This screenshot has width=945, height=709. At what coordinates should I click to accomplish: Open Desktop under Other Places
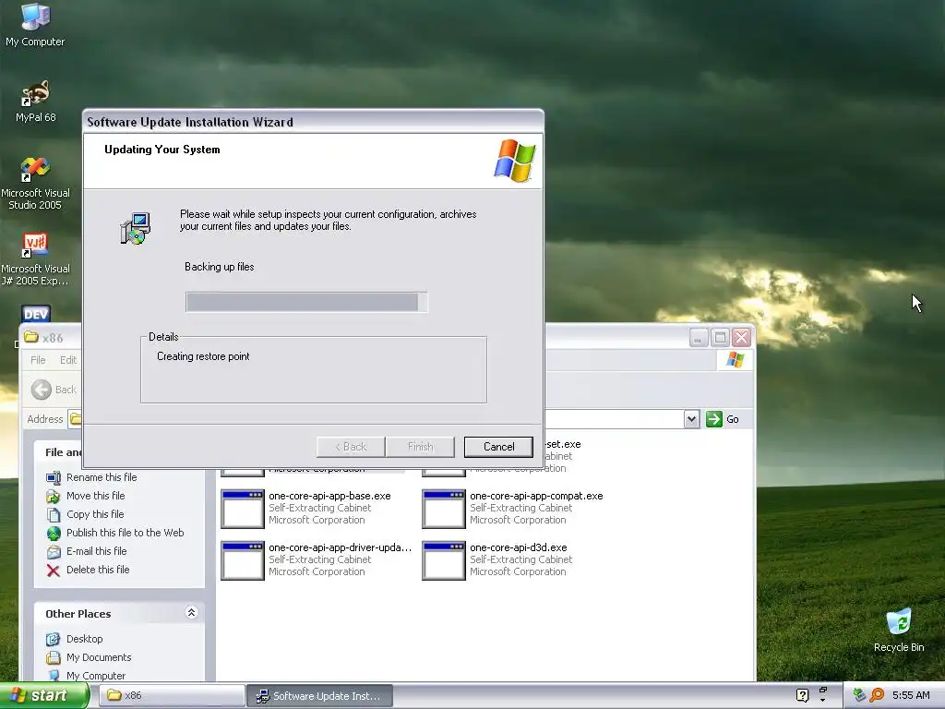coord(84,639)
